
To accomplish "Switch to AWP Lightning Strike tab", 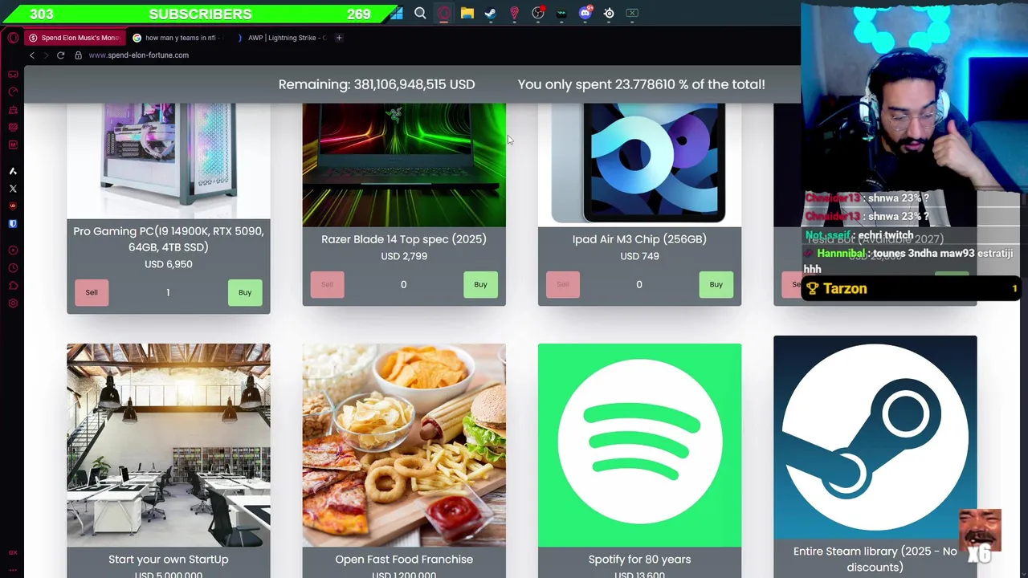I will click(x=281, y=38).
